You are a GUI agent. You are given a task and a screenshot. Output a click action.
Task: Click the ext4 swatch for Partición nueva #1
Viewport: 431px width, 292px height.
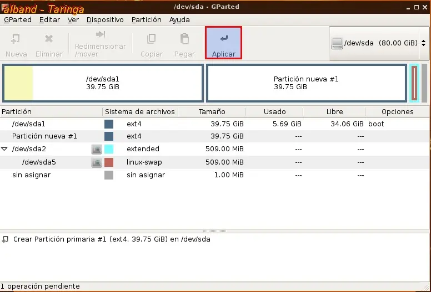click(x=109, y=136)
